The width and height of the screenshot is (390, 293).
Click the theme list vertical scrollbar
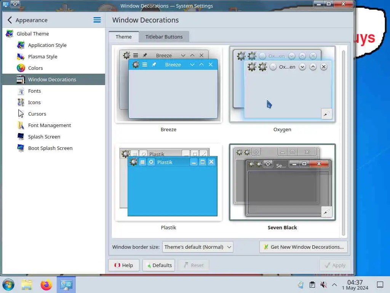344,143
